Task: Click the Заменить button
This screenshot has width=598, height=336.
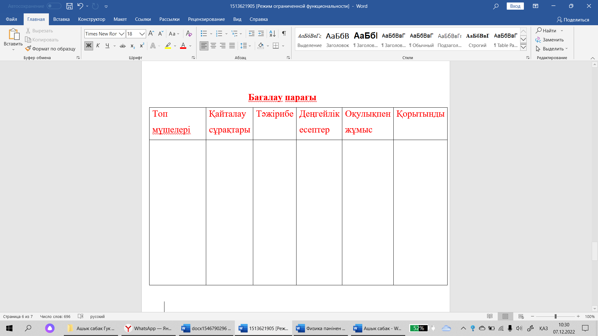Action: coord(549,40)
